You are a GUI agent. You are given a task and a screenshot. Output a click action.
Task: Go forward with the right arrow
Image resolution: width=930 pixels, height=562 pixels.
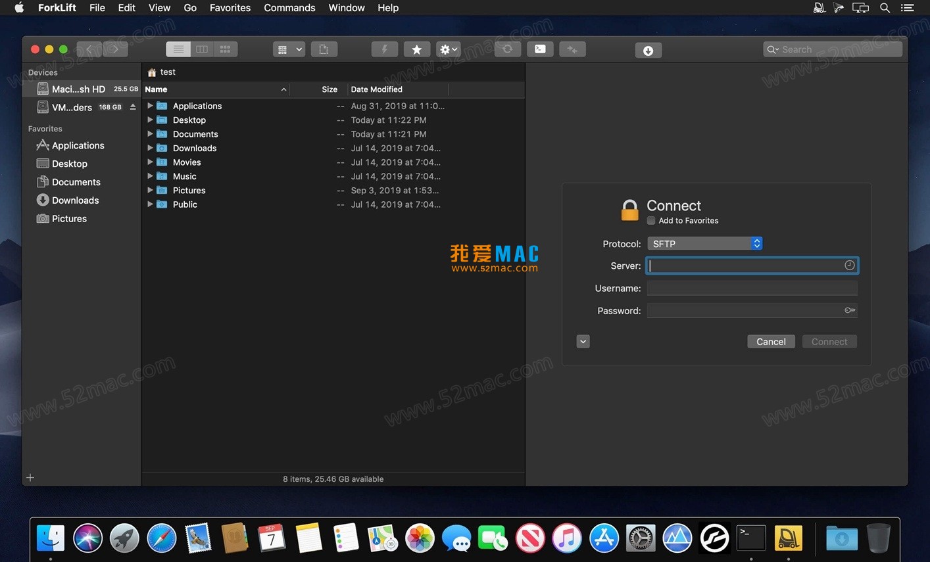coord(115,49)
